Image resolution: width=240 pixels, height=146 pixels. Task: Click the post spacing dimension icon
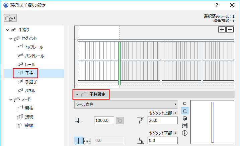tap(78, 121)
